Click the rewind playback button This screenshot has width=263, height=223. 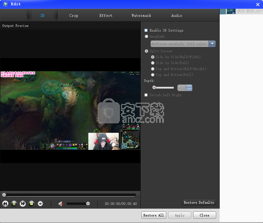click(5, 204)
